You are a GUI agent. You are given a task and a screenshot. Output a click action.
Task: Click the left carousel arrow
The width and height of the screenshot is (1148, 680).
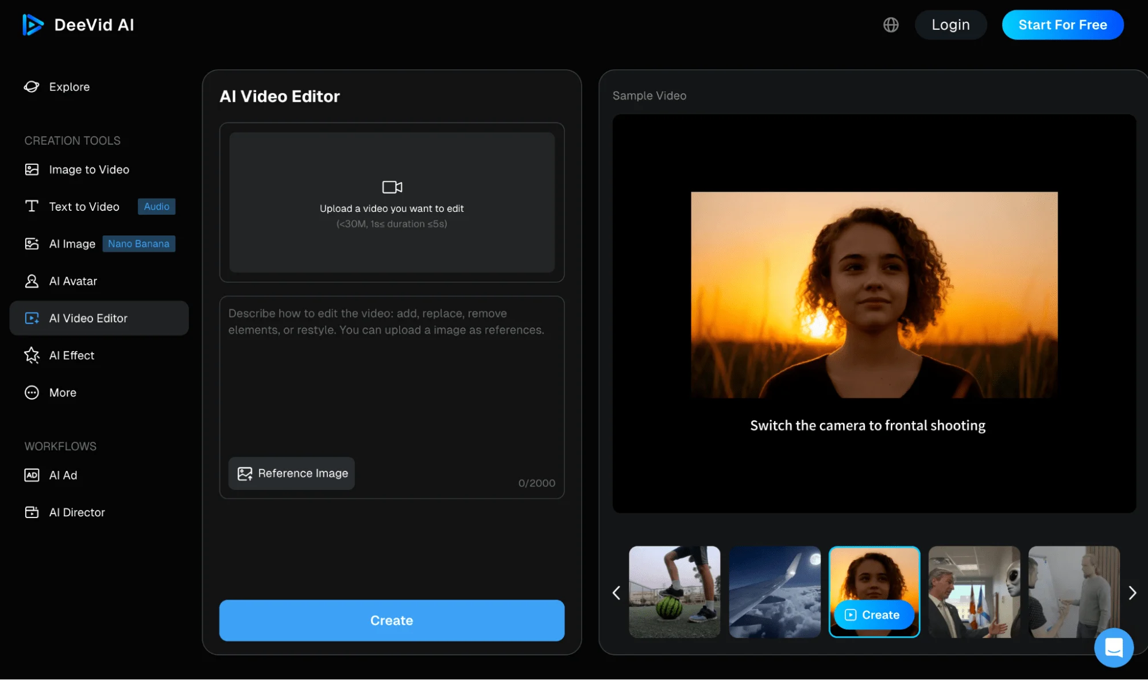616,592
